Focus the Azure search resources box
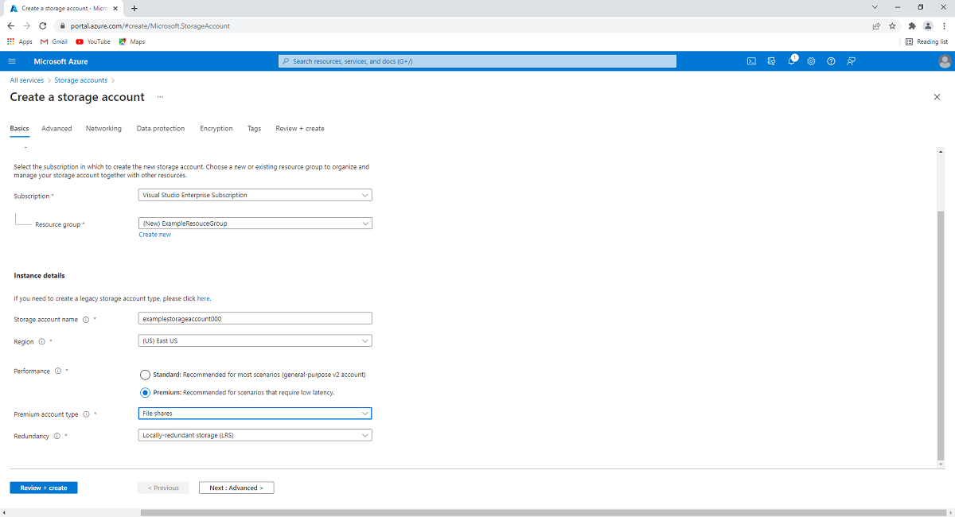The width and height of the screenshot is (955, 517). pyautogui.click(x=477, y=61)
